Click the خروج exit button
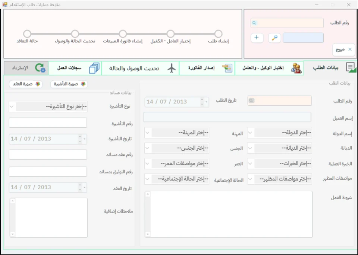This screenshot has height=255, width=358. 343,50
